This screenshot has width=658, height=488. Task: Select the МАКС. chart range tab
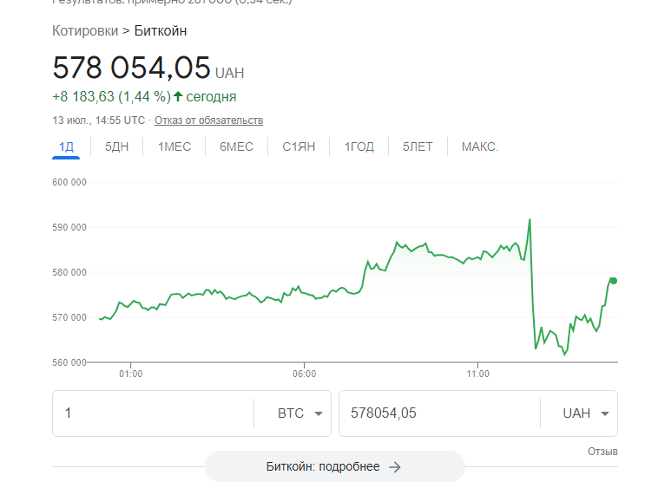(x=479, y=146)
